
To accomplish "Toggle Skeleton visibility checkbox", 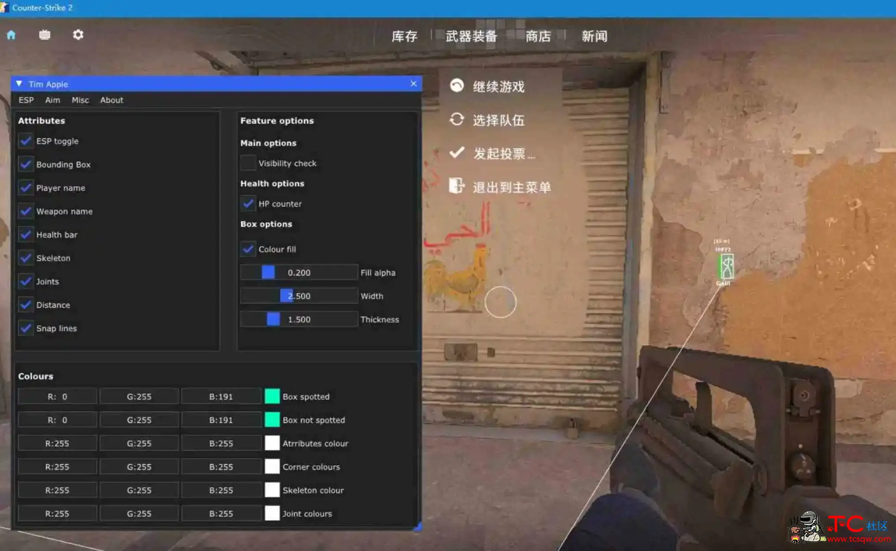I will (25, 257).
